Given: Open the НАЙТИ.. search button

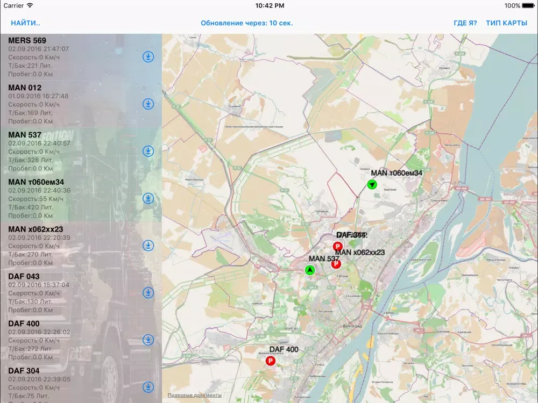Looking at the screenshot, I should pos(25,23).
